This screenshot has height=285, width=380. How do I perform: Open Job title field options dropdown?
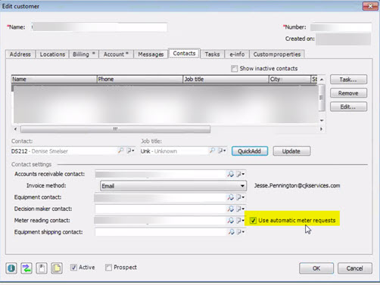click(x=222, y=150)
